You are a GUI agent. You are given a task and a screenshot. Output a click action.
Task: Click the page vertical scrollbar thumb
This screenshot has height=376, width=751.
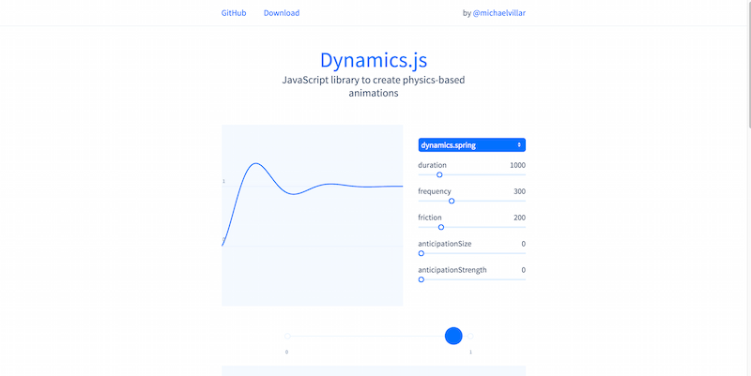pyautogui.click(x=748, y=65)
